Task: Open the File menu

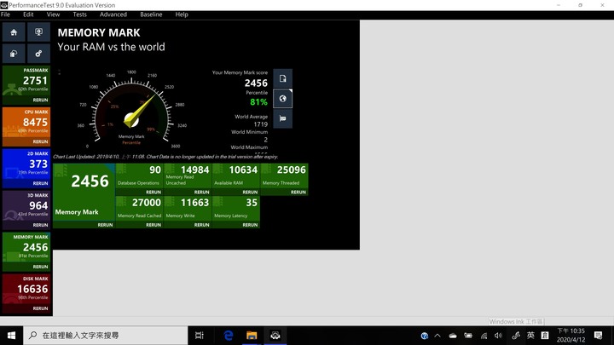Action: point(5,14)
